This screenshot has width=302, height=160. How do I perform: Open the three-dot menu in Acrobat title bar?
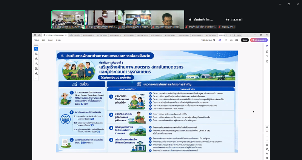248,35
